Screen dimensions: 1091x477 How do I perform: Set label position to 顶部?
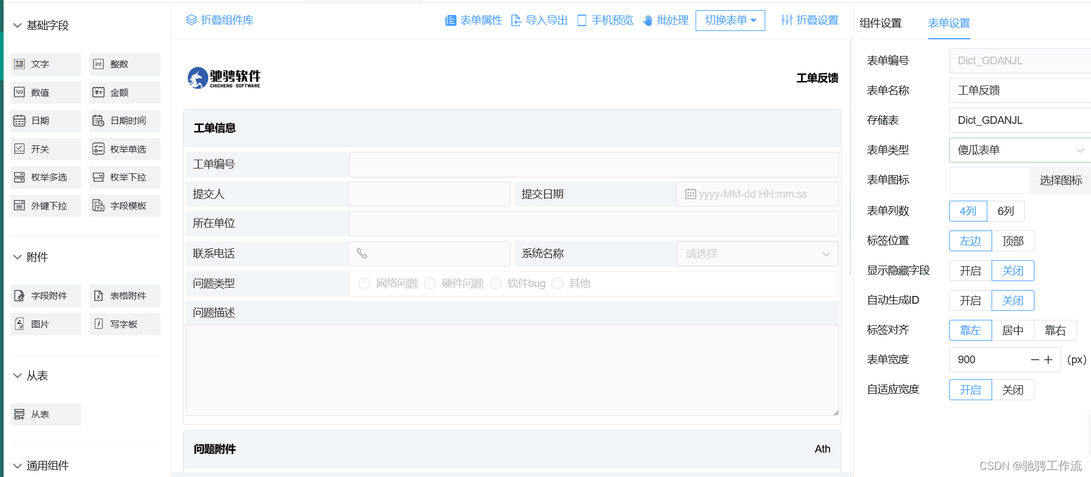click(1013, 241)
